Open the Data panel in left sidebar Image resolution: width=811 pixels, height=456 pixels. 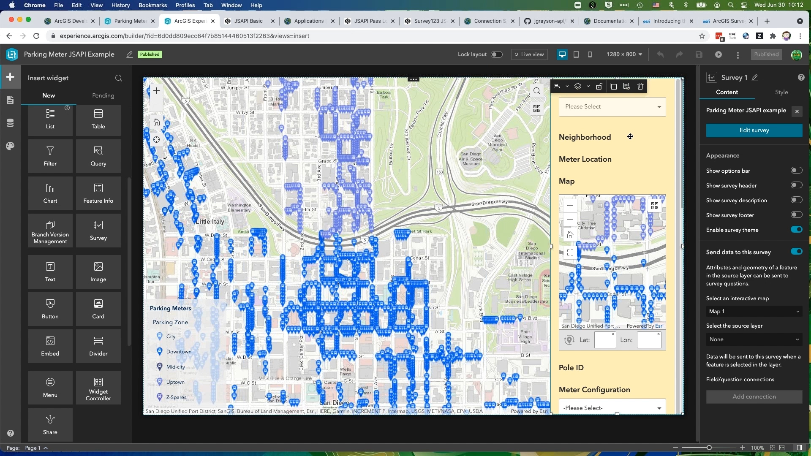[10, 123]
